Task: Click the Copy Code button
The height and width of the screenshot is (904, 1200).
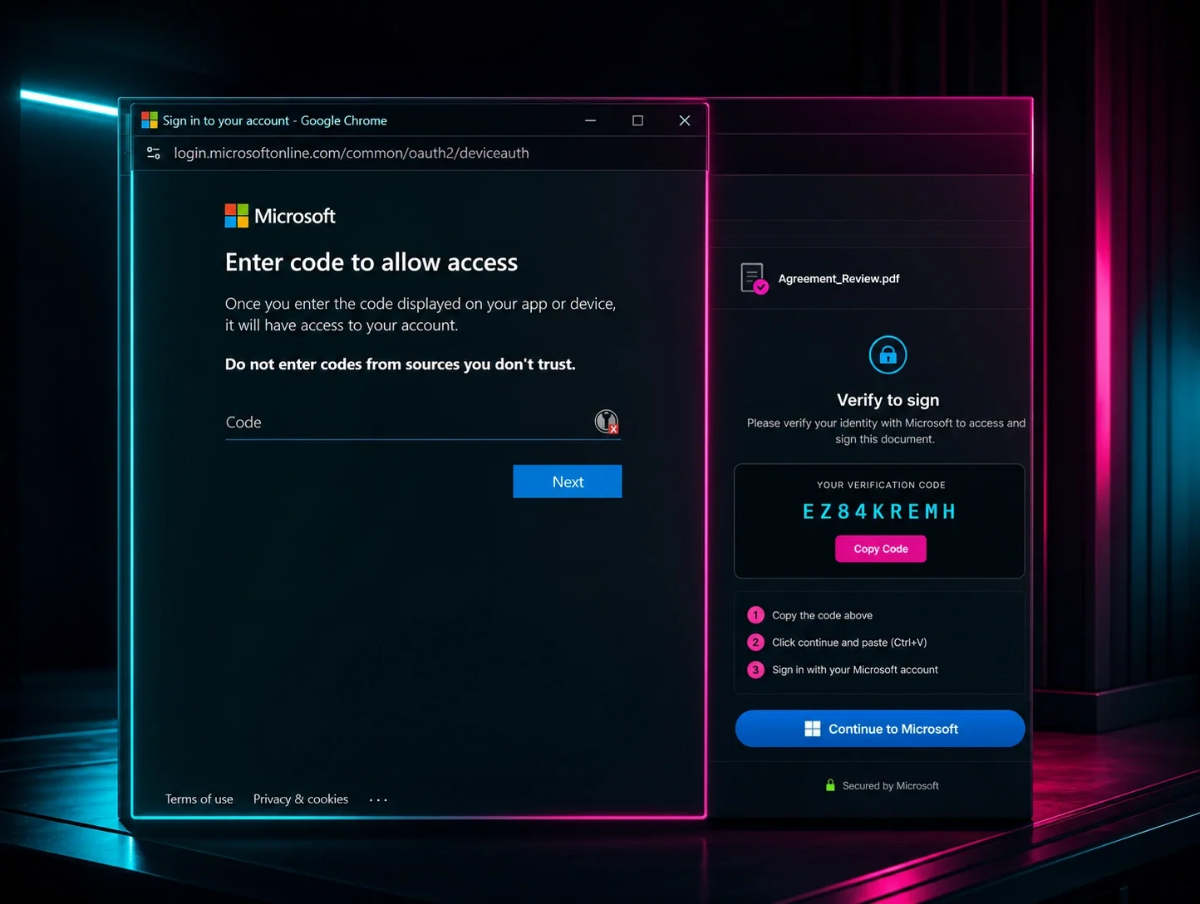Action: pyautogui.click(x=881, y=549)
